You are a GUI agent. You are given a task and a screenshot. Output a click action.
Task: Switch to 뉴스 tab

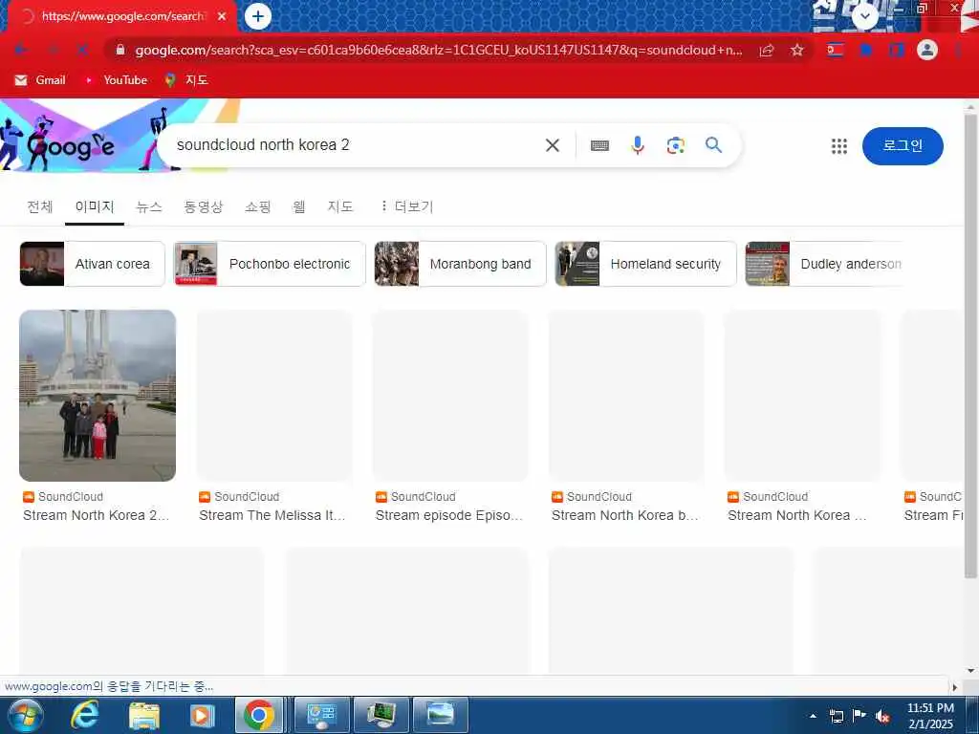(149, 206)
